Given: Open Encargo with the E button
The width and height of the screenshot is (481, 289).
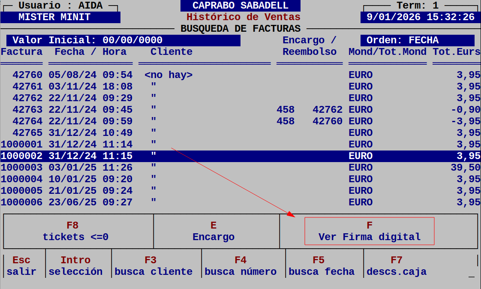Looking at the screenshot, I should pos(213,231).
